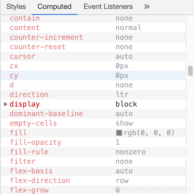194x194 pixels.
Task: Click the 'none' value of counter-reset
Action: pyautogui.click(x=124, y=47)
